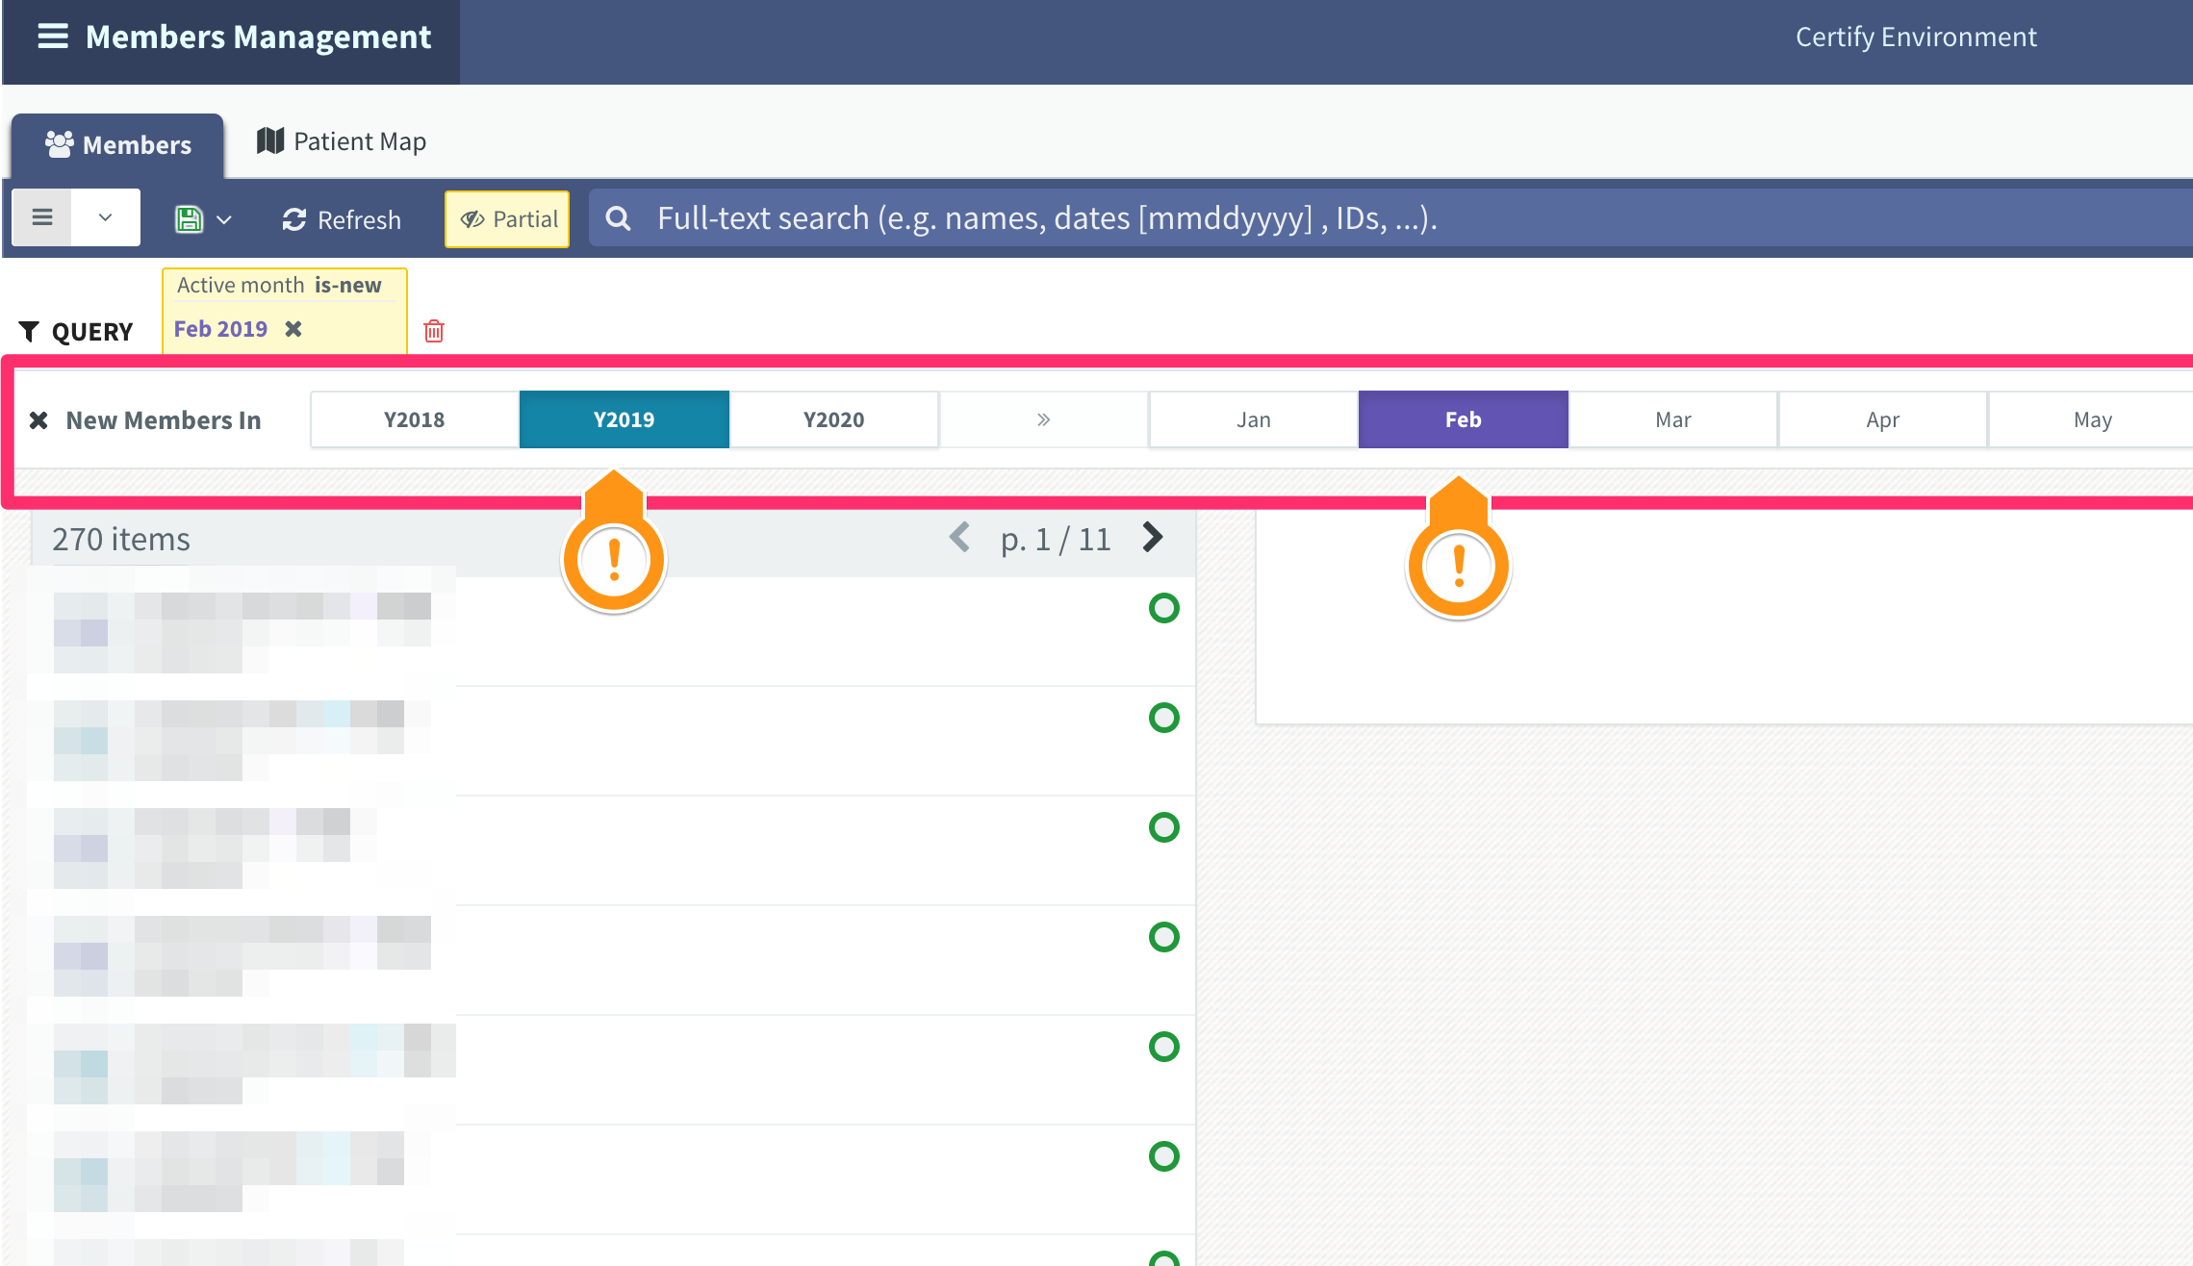Select the May month
Viewport: 2193px width, 1266px height.
pos(2092,419)
